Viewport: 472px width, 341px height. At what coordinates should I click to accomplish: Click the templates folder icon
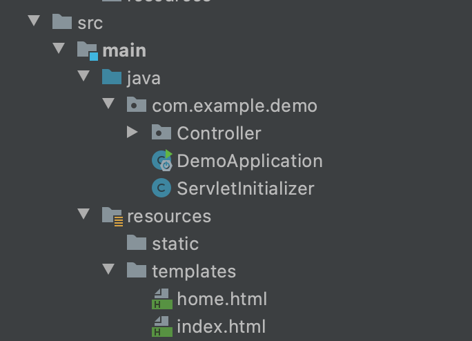(137, 271)
